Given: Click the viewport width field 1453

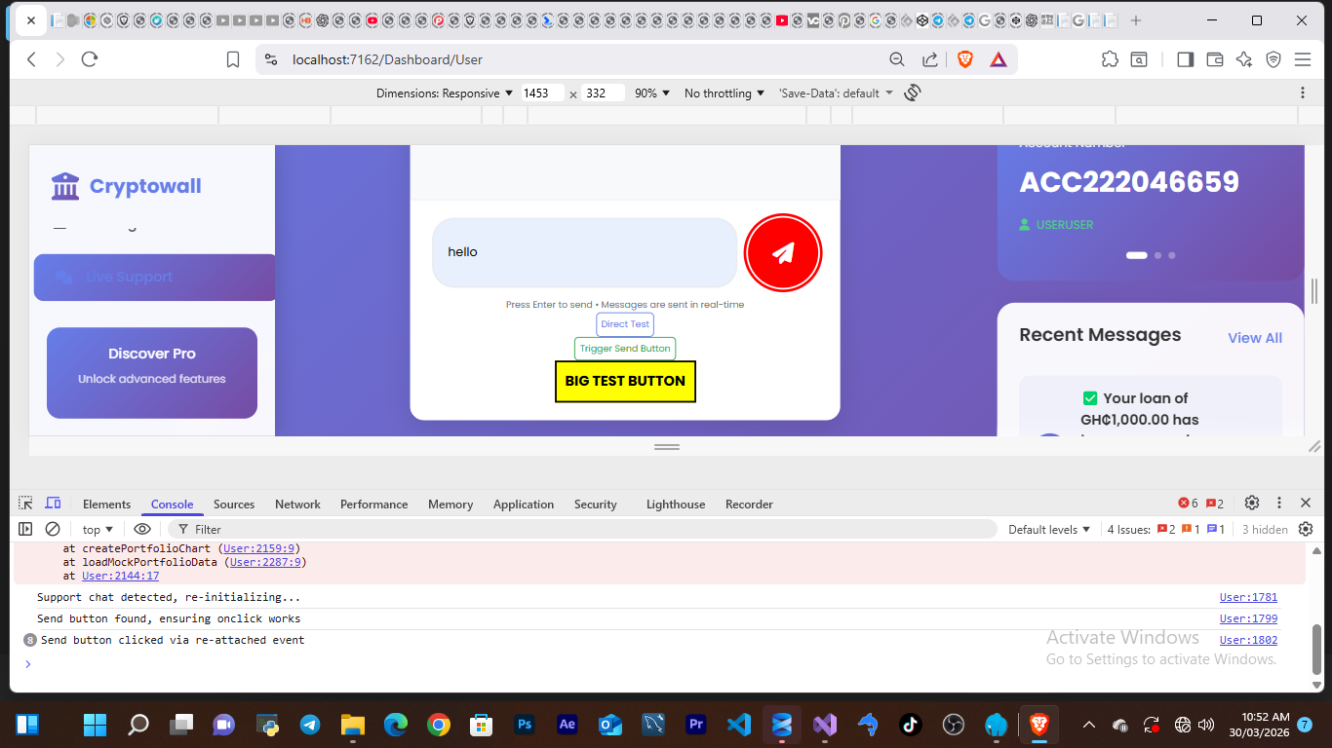Looking at the screenshot, I should (541, 93).
